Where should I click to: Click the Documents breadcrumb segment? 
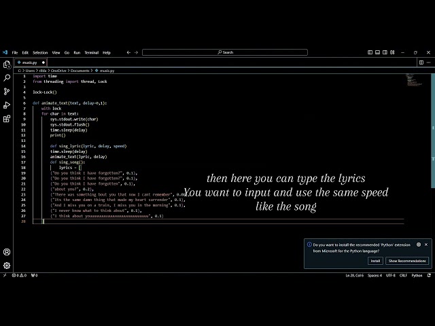80,71
